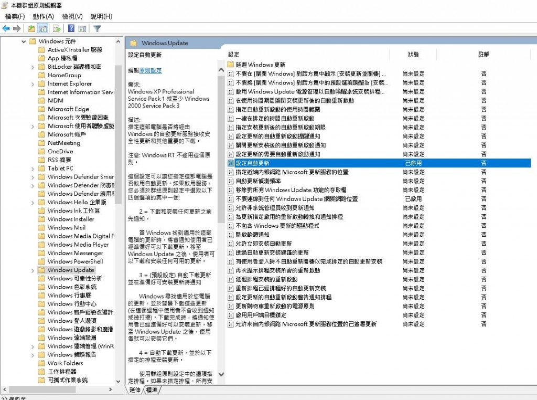Viewport: 537px width, 400px height.
Task: Open the 說明(H) menu
Action: pos(101,16)
